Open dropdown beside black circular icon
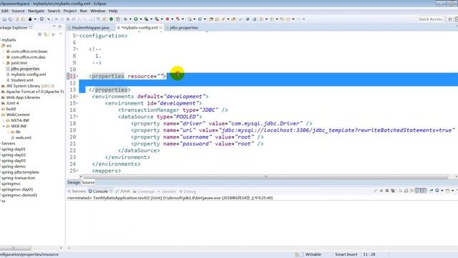Viewport: 458px width, 258px height. pos(35,19)
